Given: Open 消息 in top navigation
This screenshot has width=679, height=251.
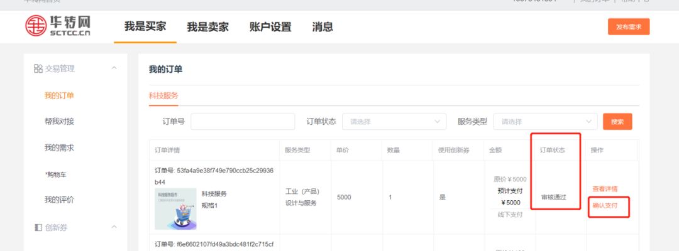Looking at the screenshot, I should (x=323, y=27).
